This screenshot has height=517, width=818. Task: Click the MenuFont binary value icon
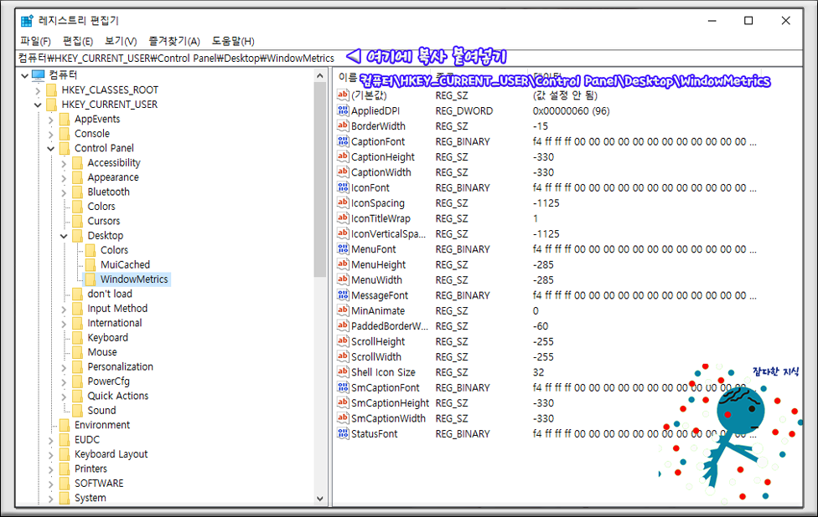click(343, 248)
